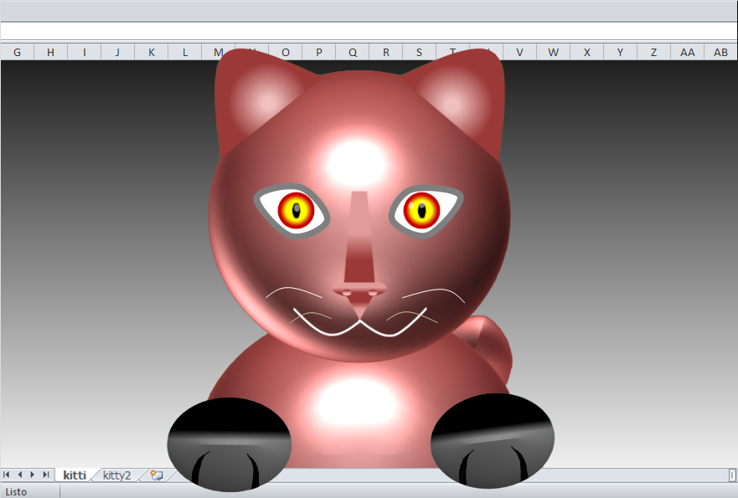
Task: Select column S header
Action: click(420, 52)
